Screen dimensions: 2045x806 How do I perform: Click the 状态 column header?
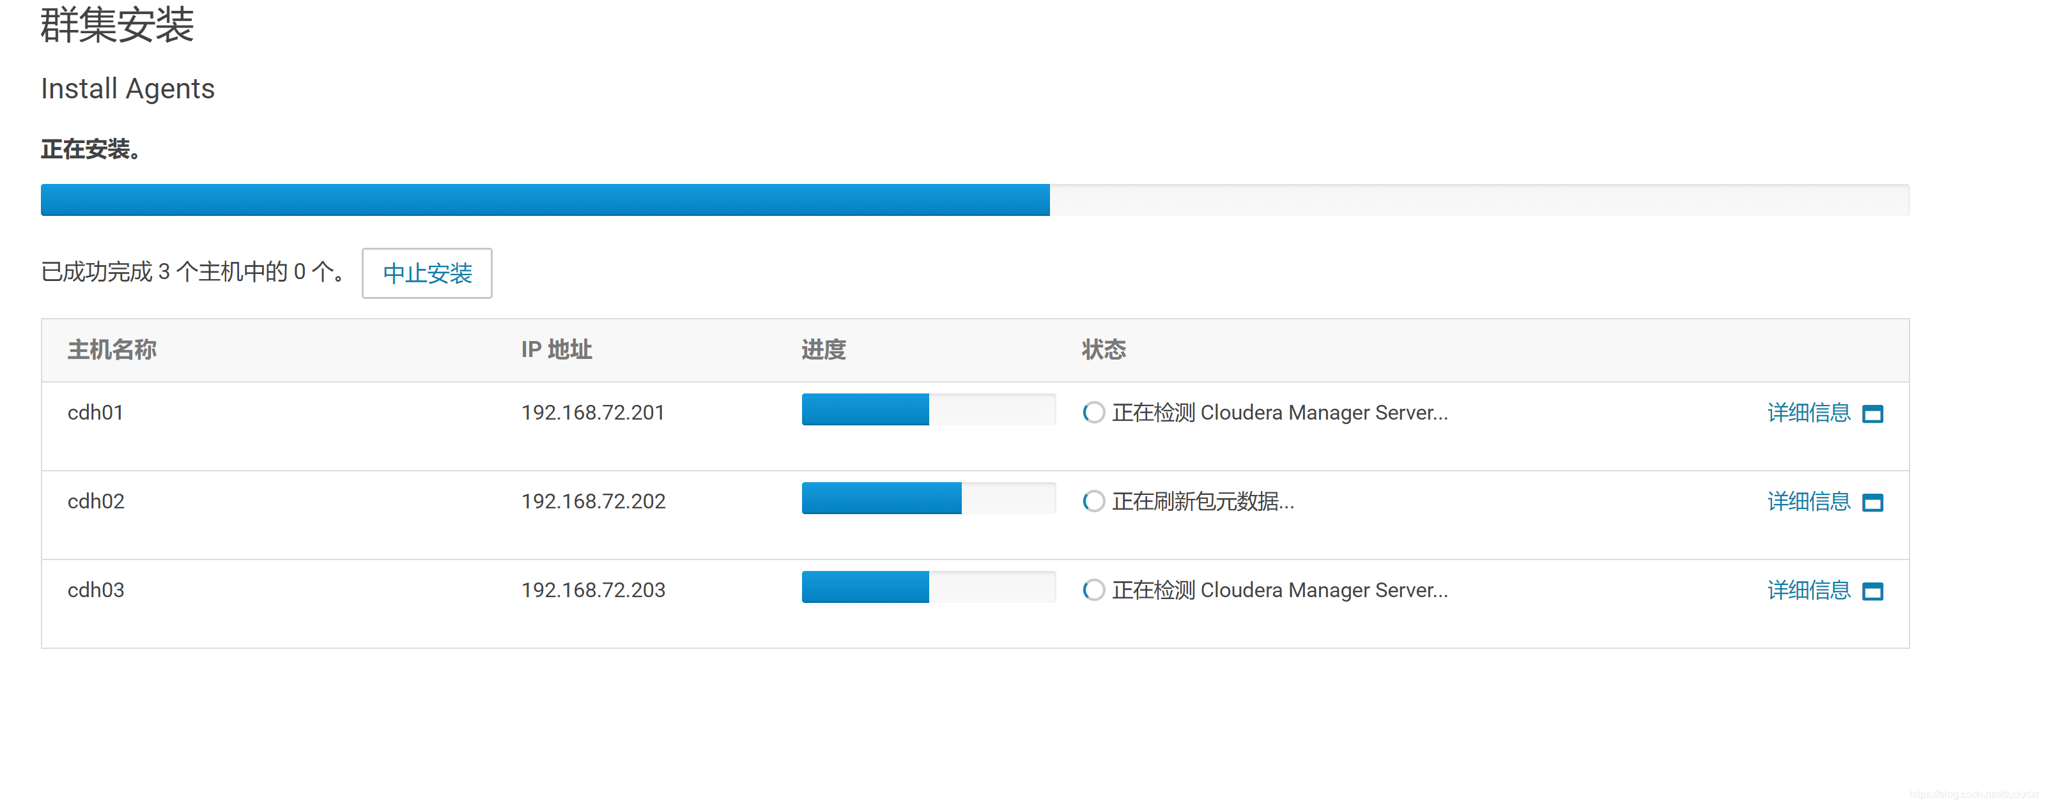click(x=1102, y=350)
